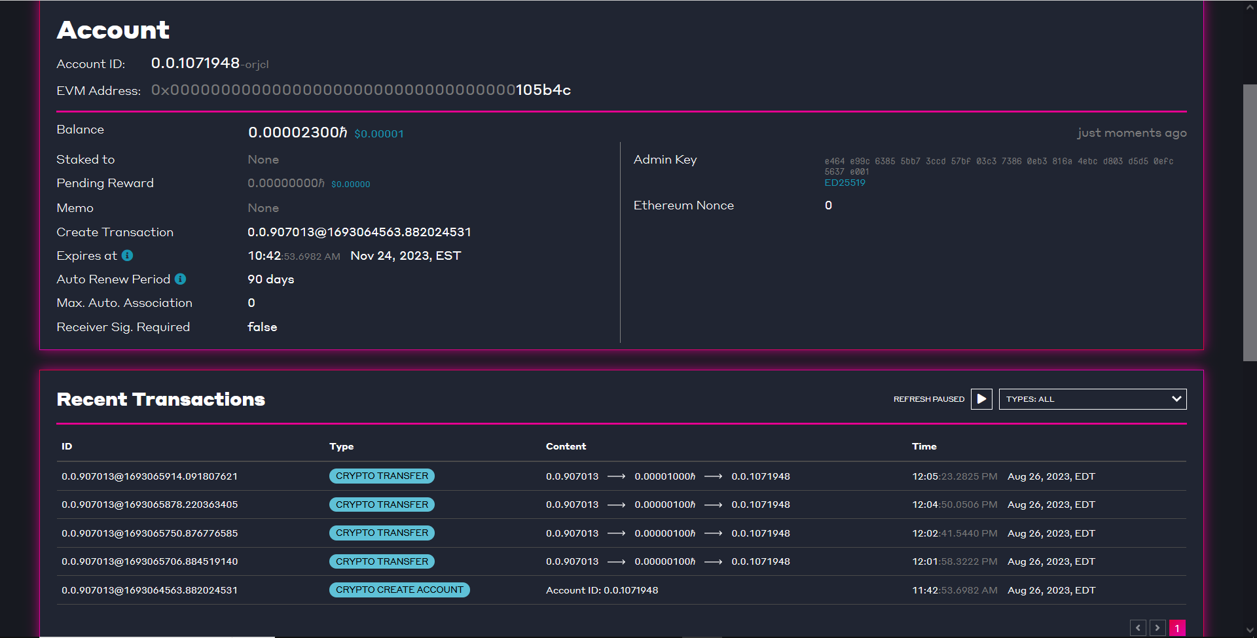This screenshot has width=1257, height=638.
Task: Open sender 0.0.907013 in 0.00001000ℏ transfer
Action: coord(572,476)
